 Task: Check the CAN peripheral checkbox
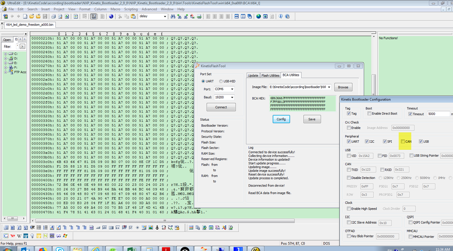coord(403,142)
